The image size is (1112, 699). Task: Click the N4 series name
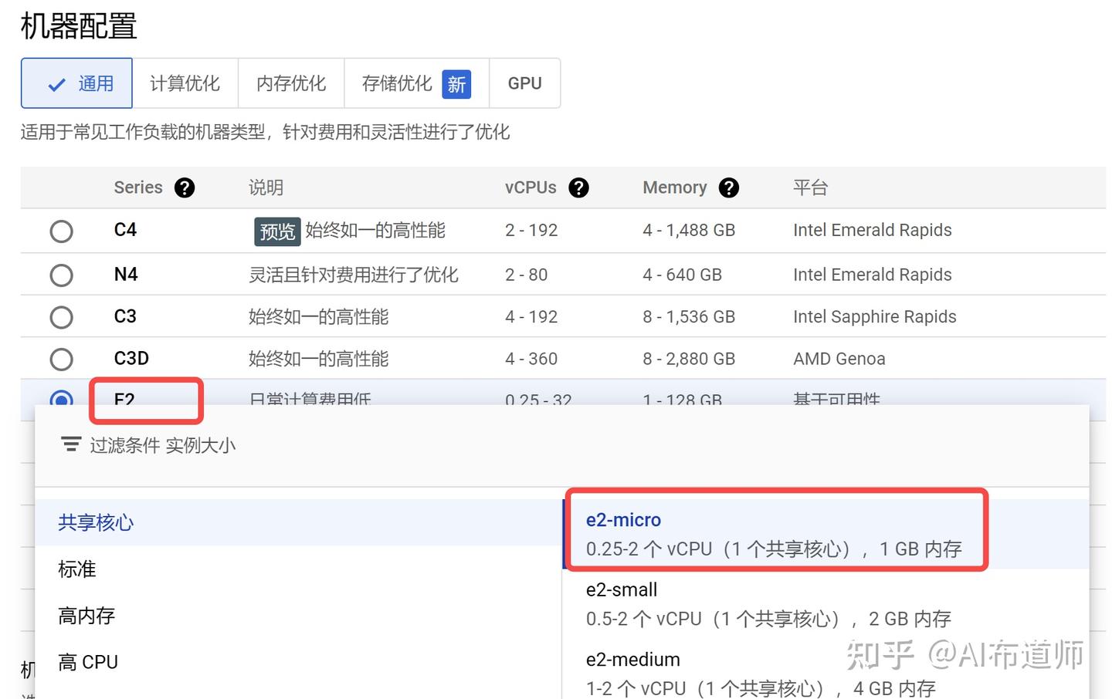click(x=126, y=275)
